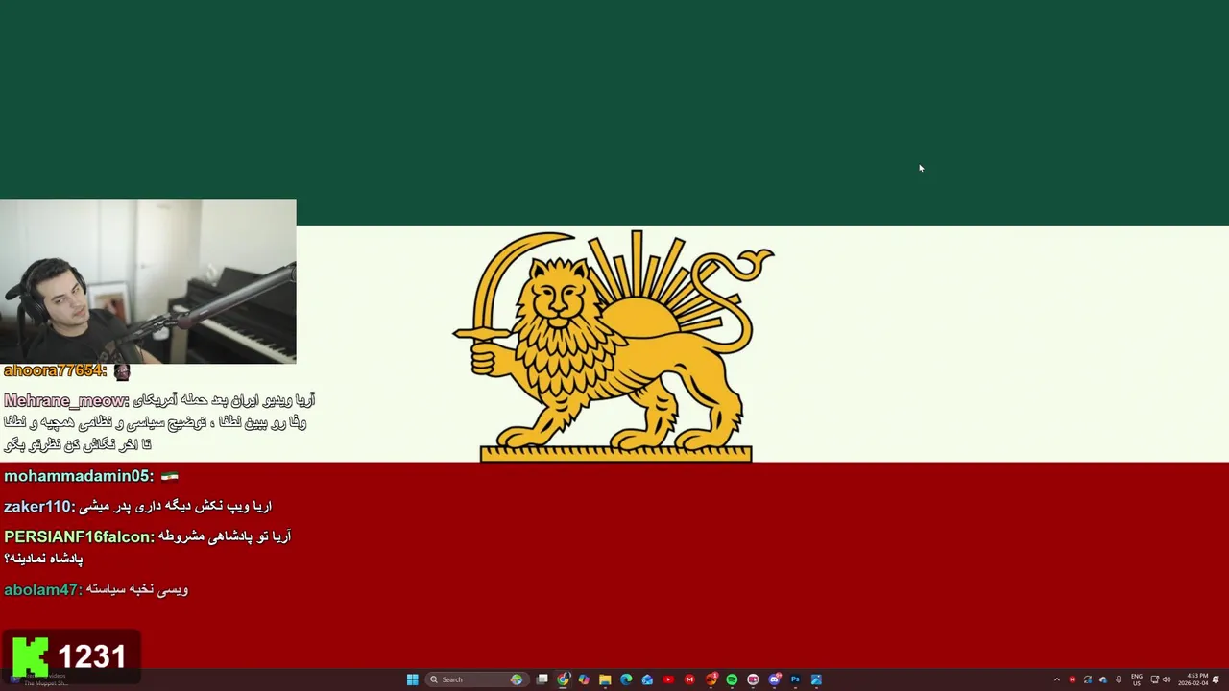Open Task View on the taskbar

tap(542, 679)
